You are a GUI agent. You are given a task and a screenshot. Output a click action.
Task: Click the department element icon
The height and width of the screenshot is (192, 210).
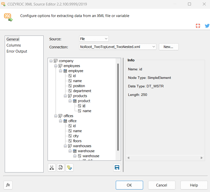tap(70, 91)
